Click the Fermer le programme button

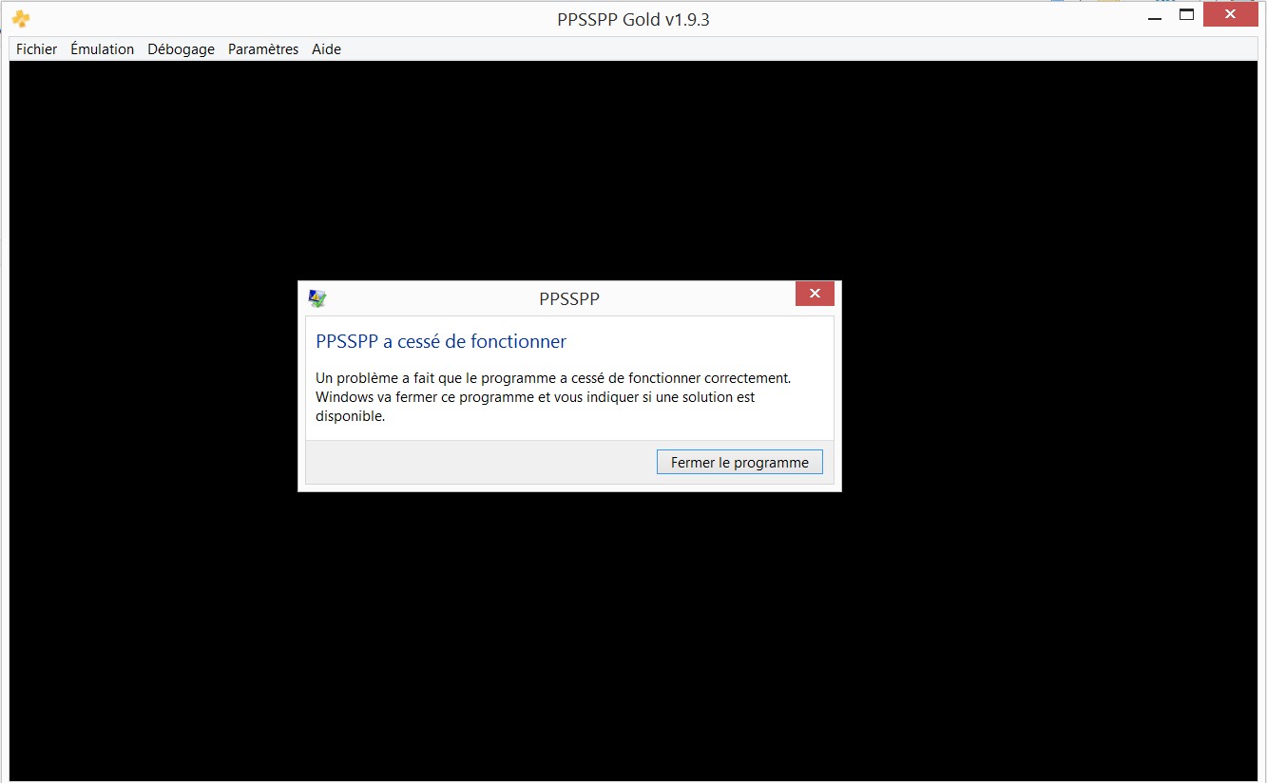pos(739,463)
